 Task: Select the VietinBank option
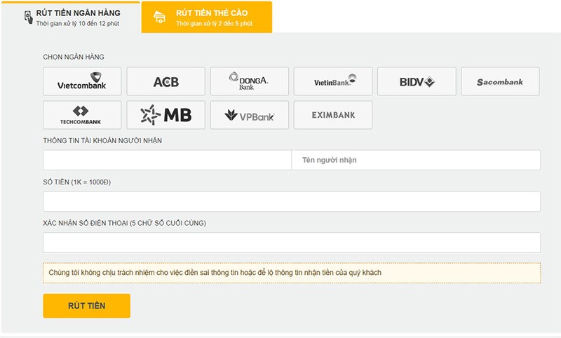tap(332, 81)
